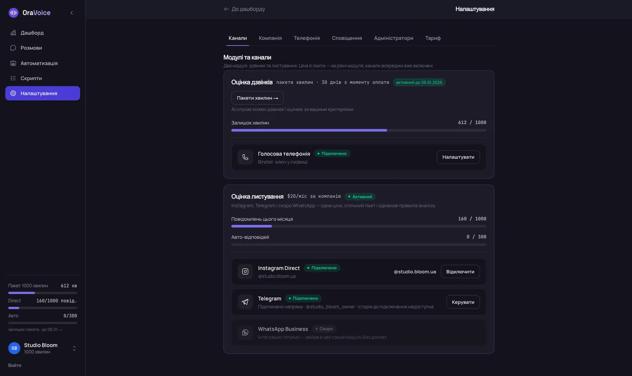
Task: Switch to the Телефонія tab
Action: pos(307,38)
